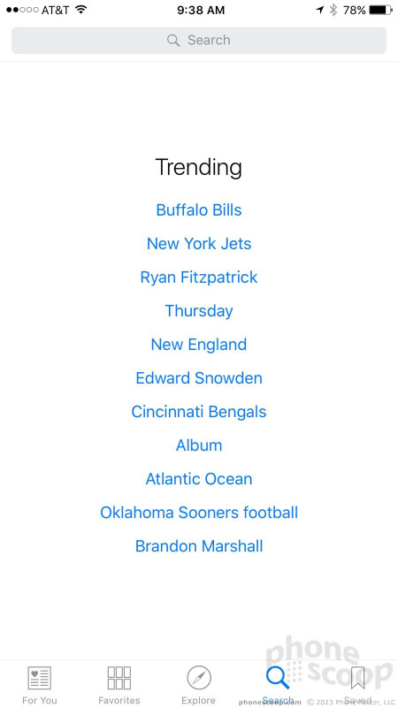Open Edward Snowden trending link
Image resolution: width=398 pixels, height=707 pixels.
click(199, 378)
